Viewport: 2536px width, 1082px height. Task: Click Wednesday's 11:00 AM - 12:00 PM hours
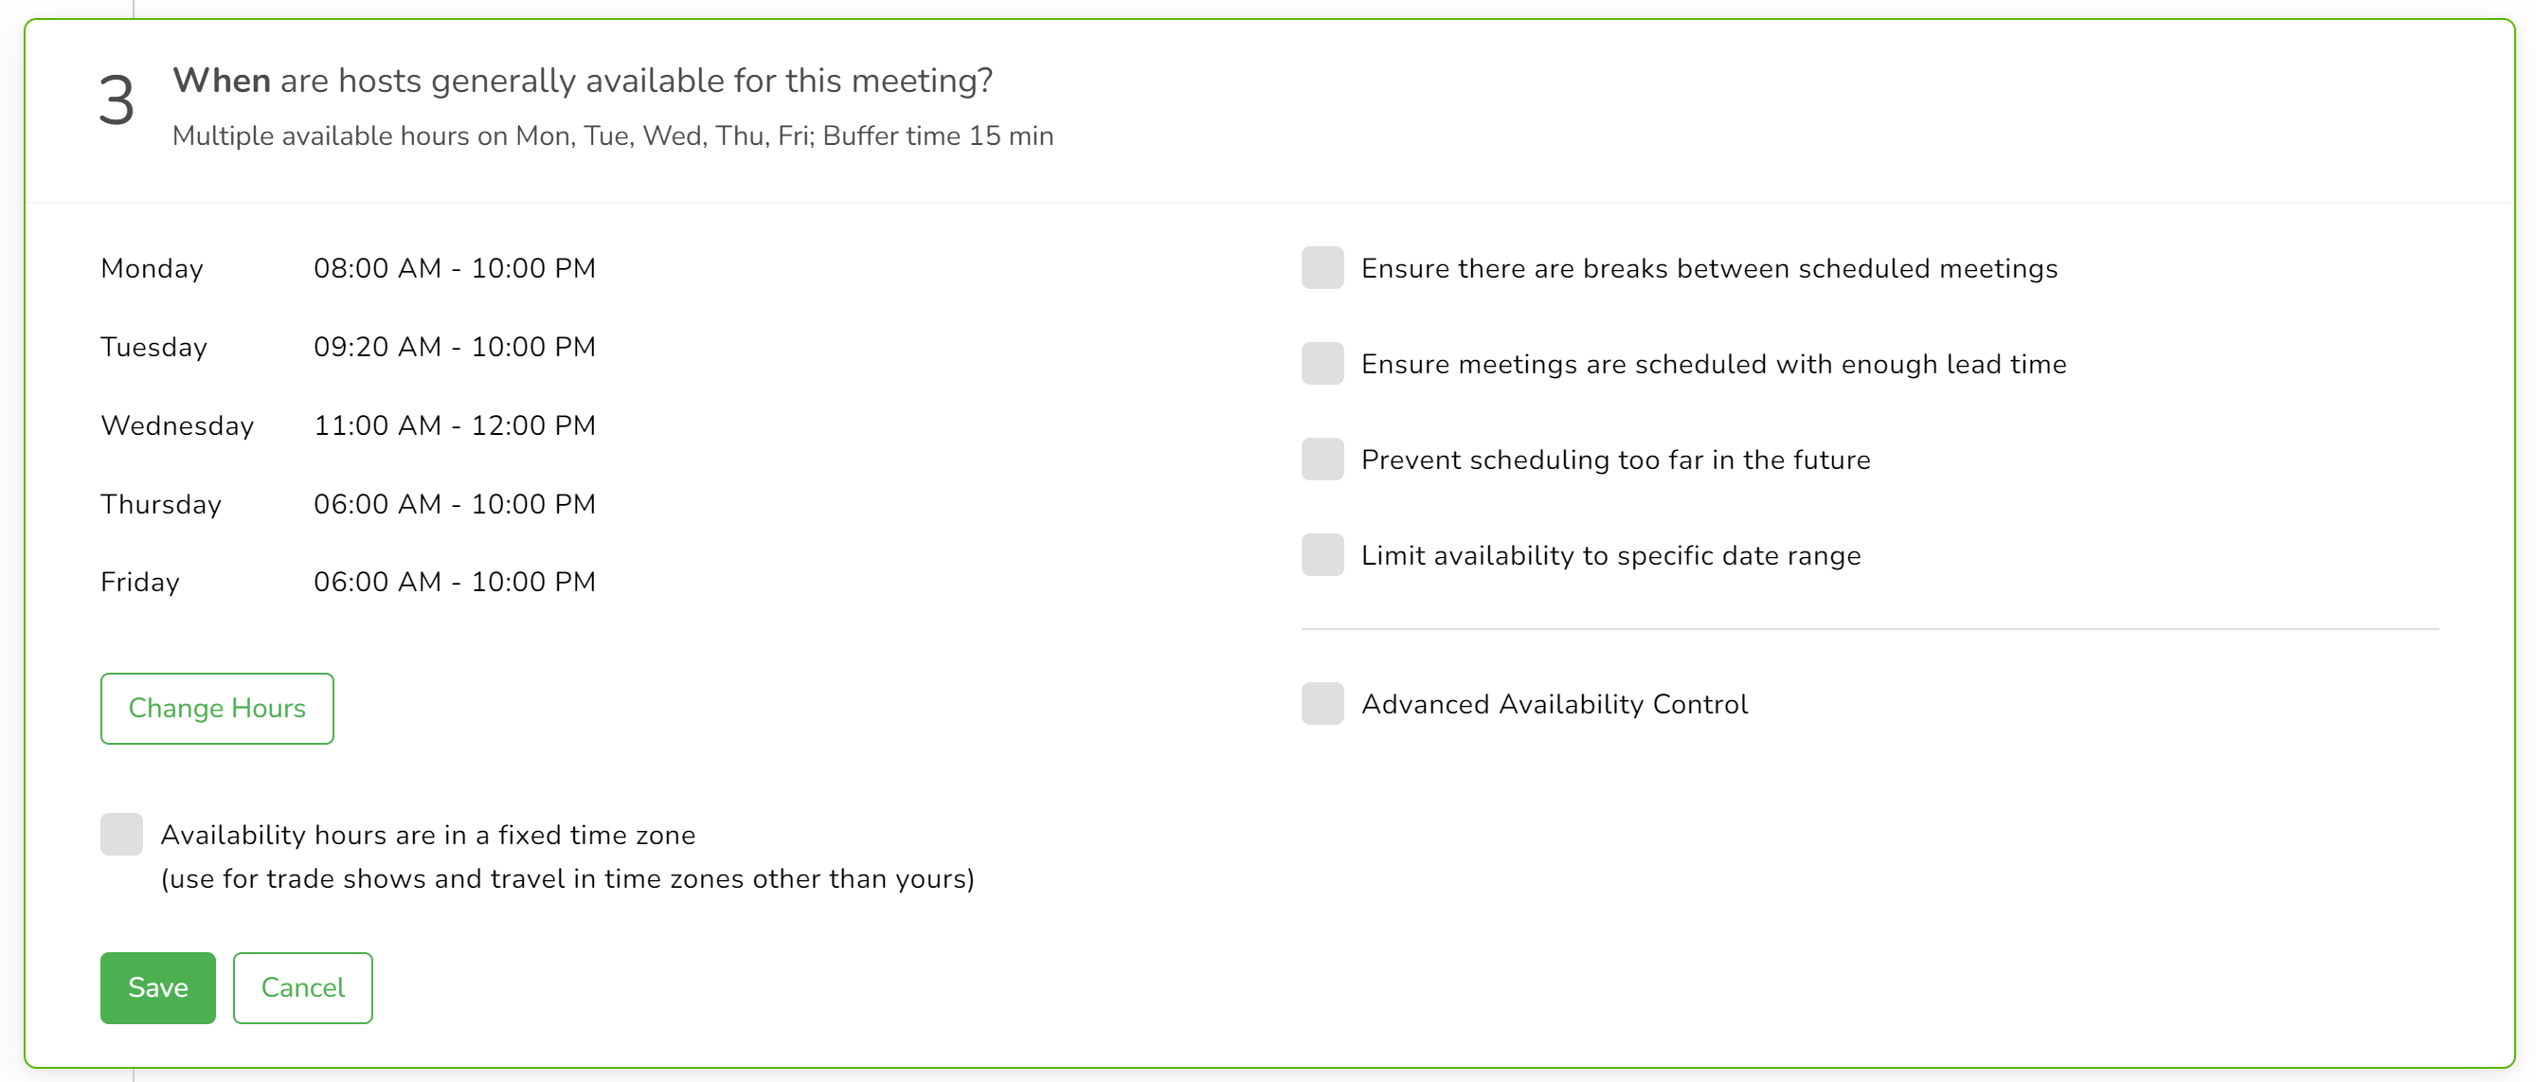click(x=454, y=425)
